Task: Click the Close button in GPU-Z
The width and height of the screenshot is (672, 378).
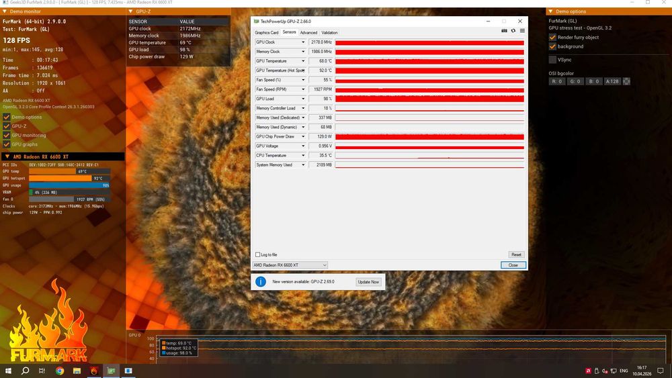Action: 513,265
